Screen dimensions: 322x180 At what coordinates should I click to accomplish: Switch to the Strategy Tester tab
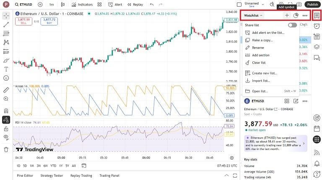(52, 175)
